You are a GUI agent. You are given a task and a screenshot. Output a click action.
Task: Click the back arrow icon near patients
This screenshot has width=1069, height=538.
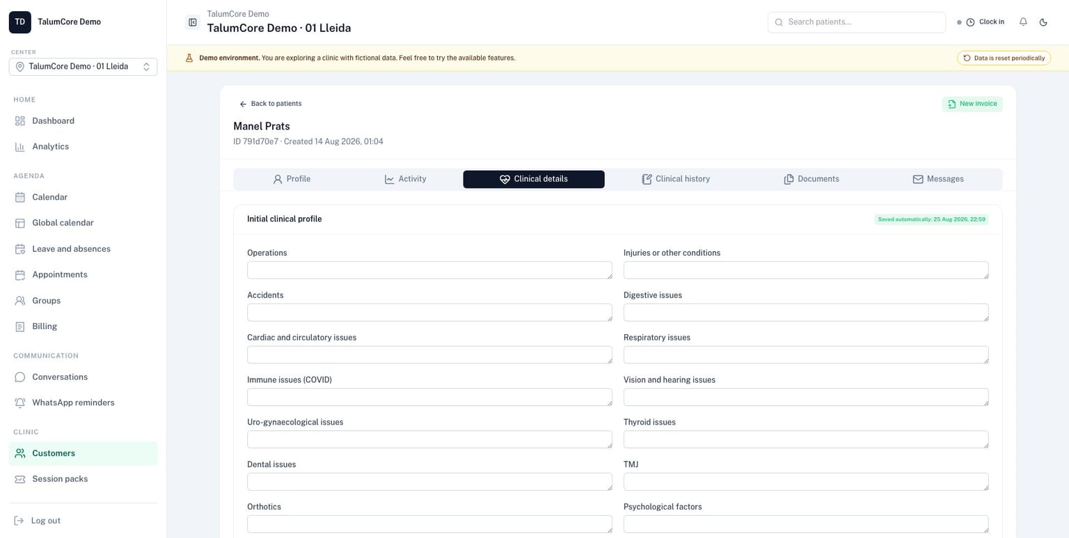click(x=243, y=104)
